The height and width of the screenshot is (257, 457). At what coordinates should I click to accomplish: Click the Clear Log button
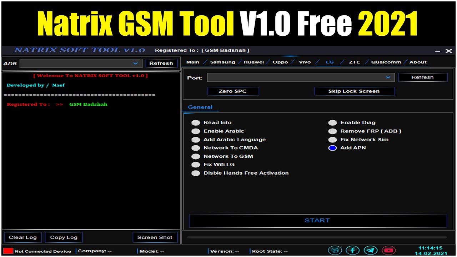pos(22,237)
